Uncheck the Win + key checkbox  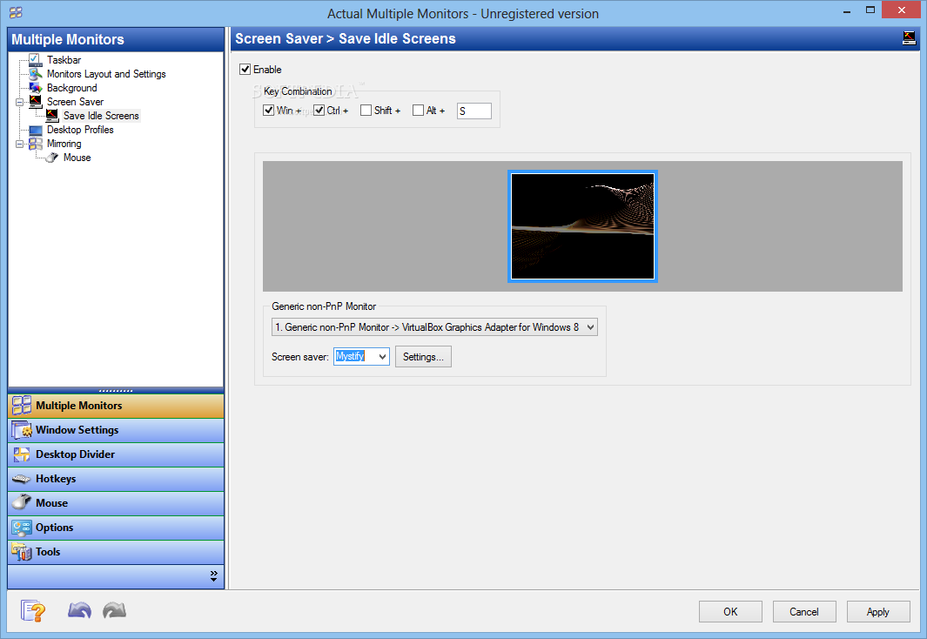click(x=268, y=110)
